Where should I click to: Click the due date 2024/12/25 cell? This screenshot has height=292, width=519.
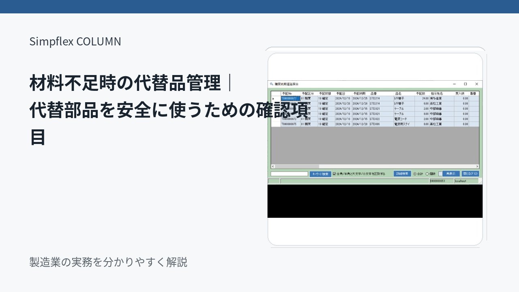click(360, 99)
